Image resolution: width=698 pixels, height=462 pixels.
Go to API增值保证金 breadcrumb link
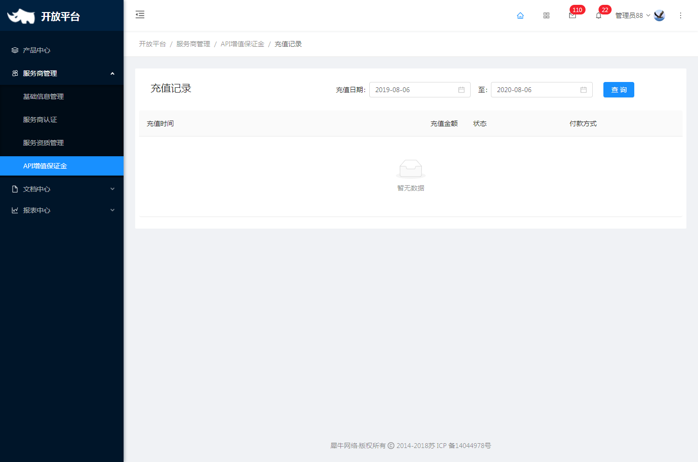[242, 44]
